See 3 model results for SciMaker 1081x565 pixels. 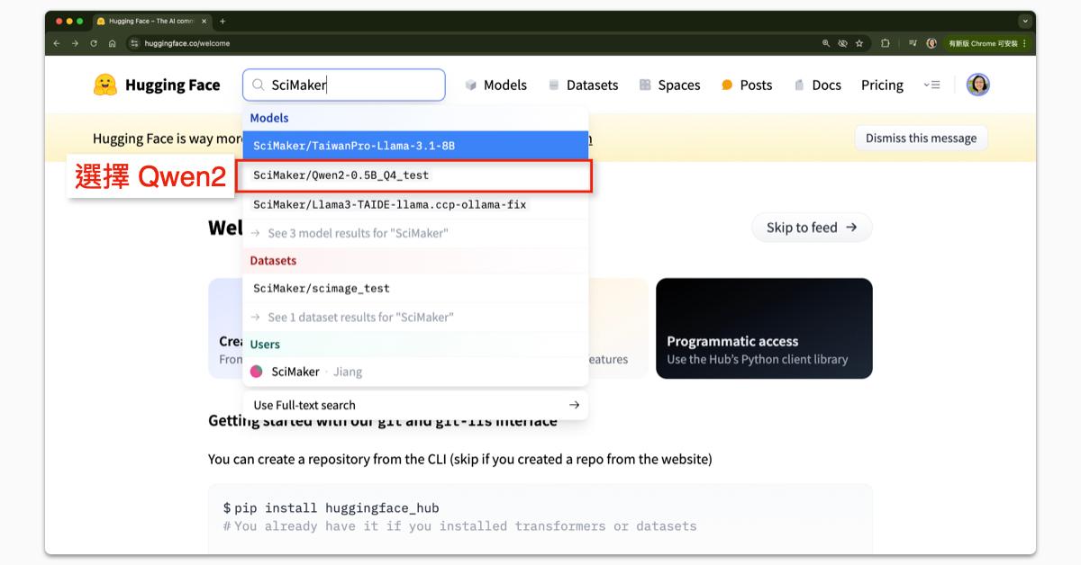(415, 233)
